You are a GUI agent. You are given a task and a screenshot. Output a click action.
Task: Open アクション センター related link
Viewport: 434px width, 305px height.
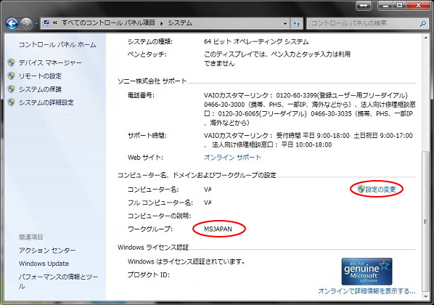(x=47, y=251)
